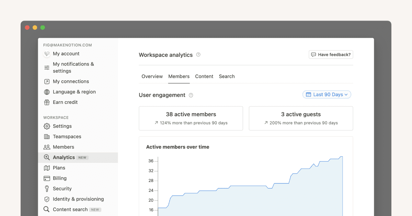Viewport: 412px width, 216px height.
Task: Click the Have feedback? button
Action: click(331, 54)
